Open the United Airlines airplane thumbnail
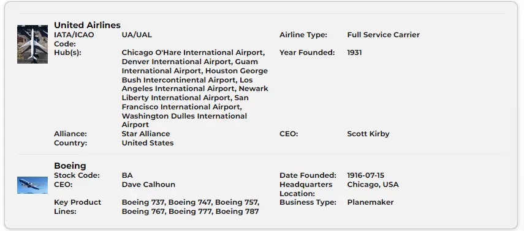Screen dimensions: 524x231 pyautogui.click(x=32, y=44)
